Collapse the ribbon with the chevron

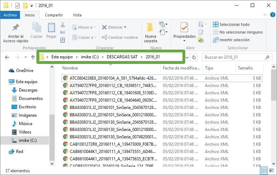265,15
